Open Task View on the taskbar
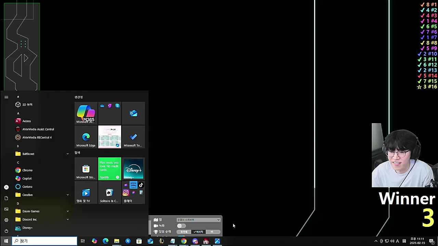The height and width of the screenshot is (246, 438). coord(83,241)
